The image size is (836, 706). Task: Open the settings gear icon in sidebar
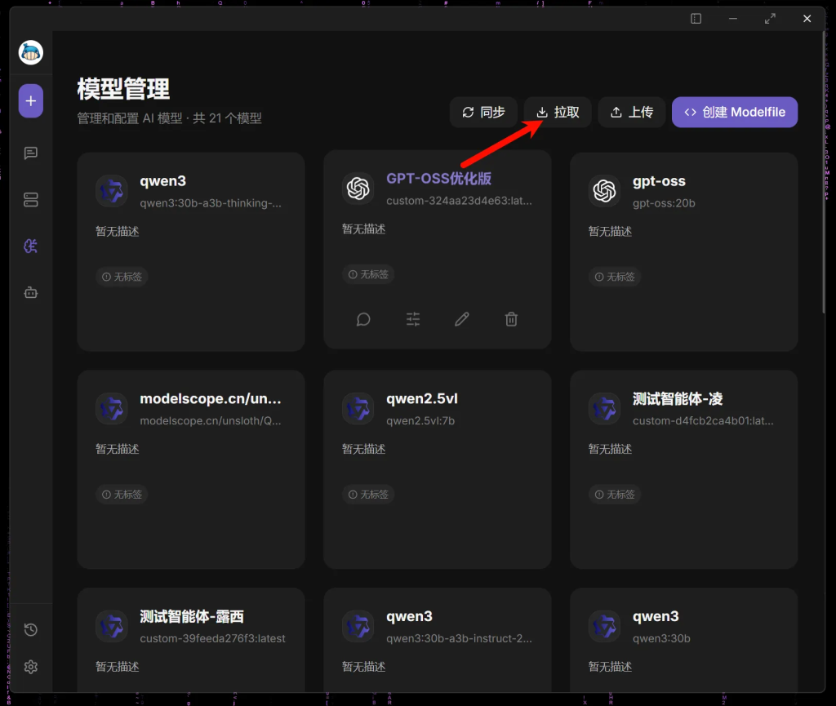[31, 667]
